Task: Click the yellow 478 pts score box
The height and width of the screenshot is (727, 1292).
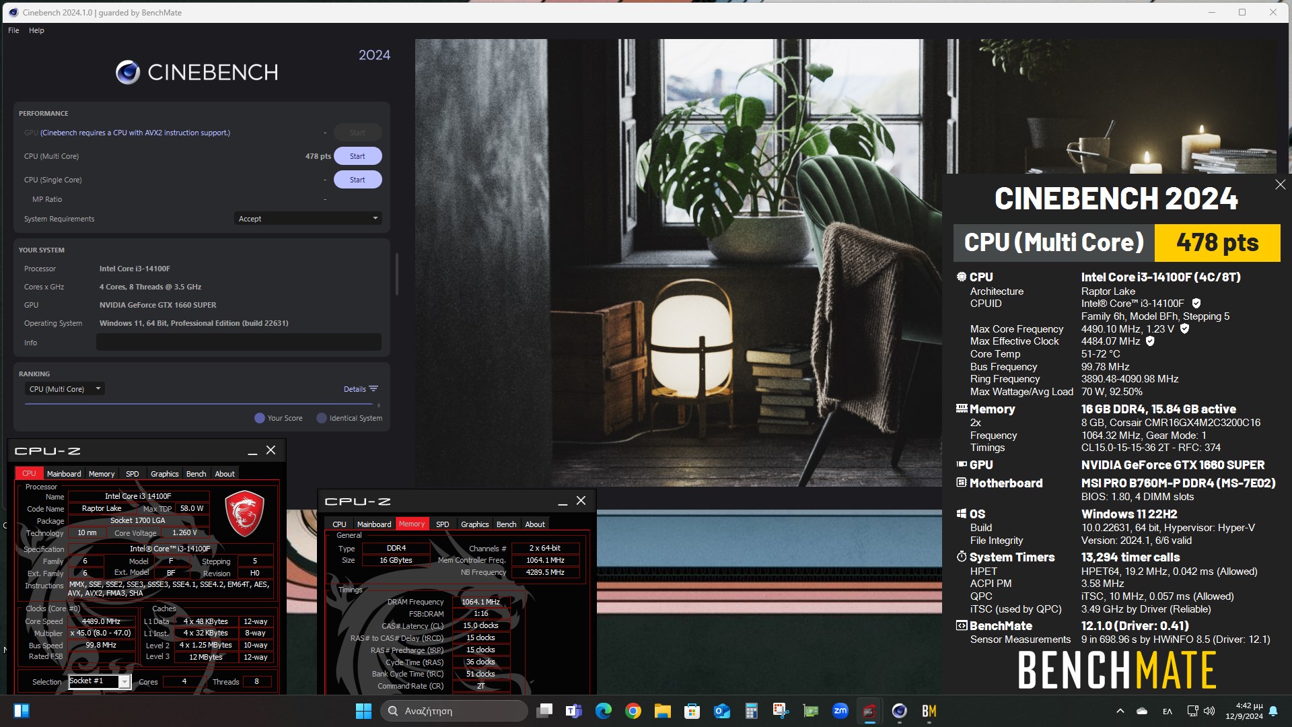Action: click(x=1217, y=242)
